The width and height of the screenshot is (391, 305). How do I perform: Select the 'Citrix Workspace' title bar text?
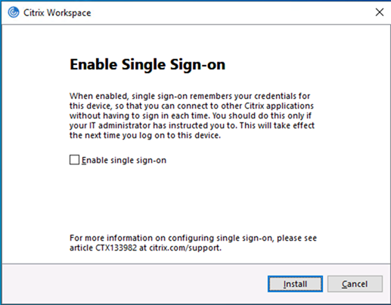57,13
